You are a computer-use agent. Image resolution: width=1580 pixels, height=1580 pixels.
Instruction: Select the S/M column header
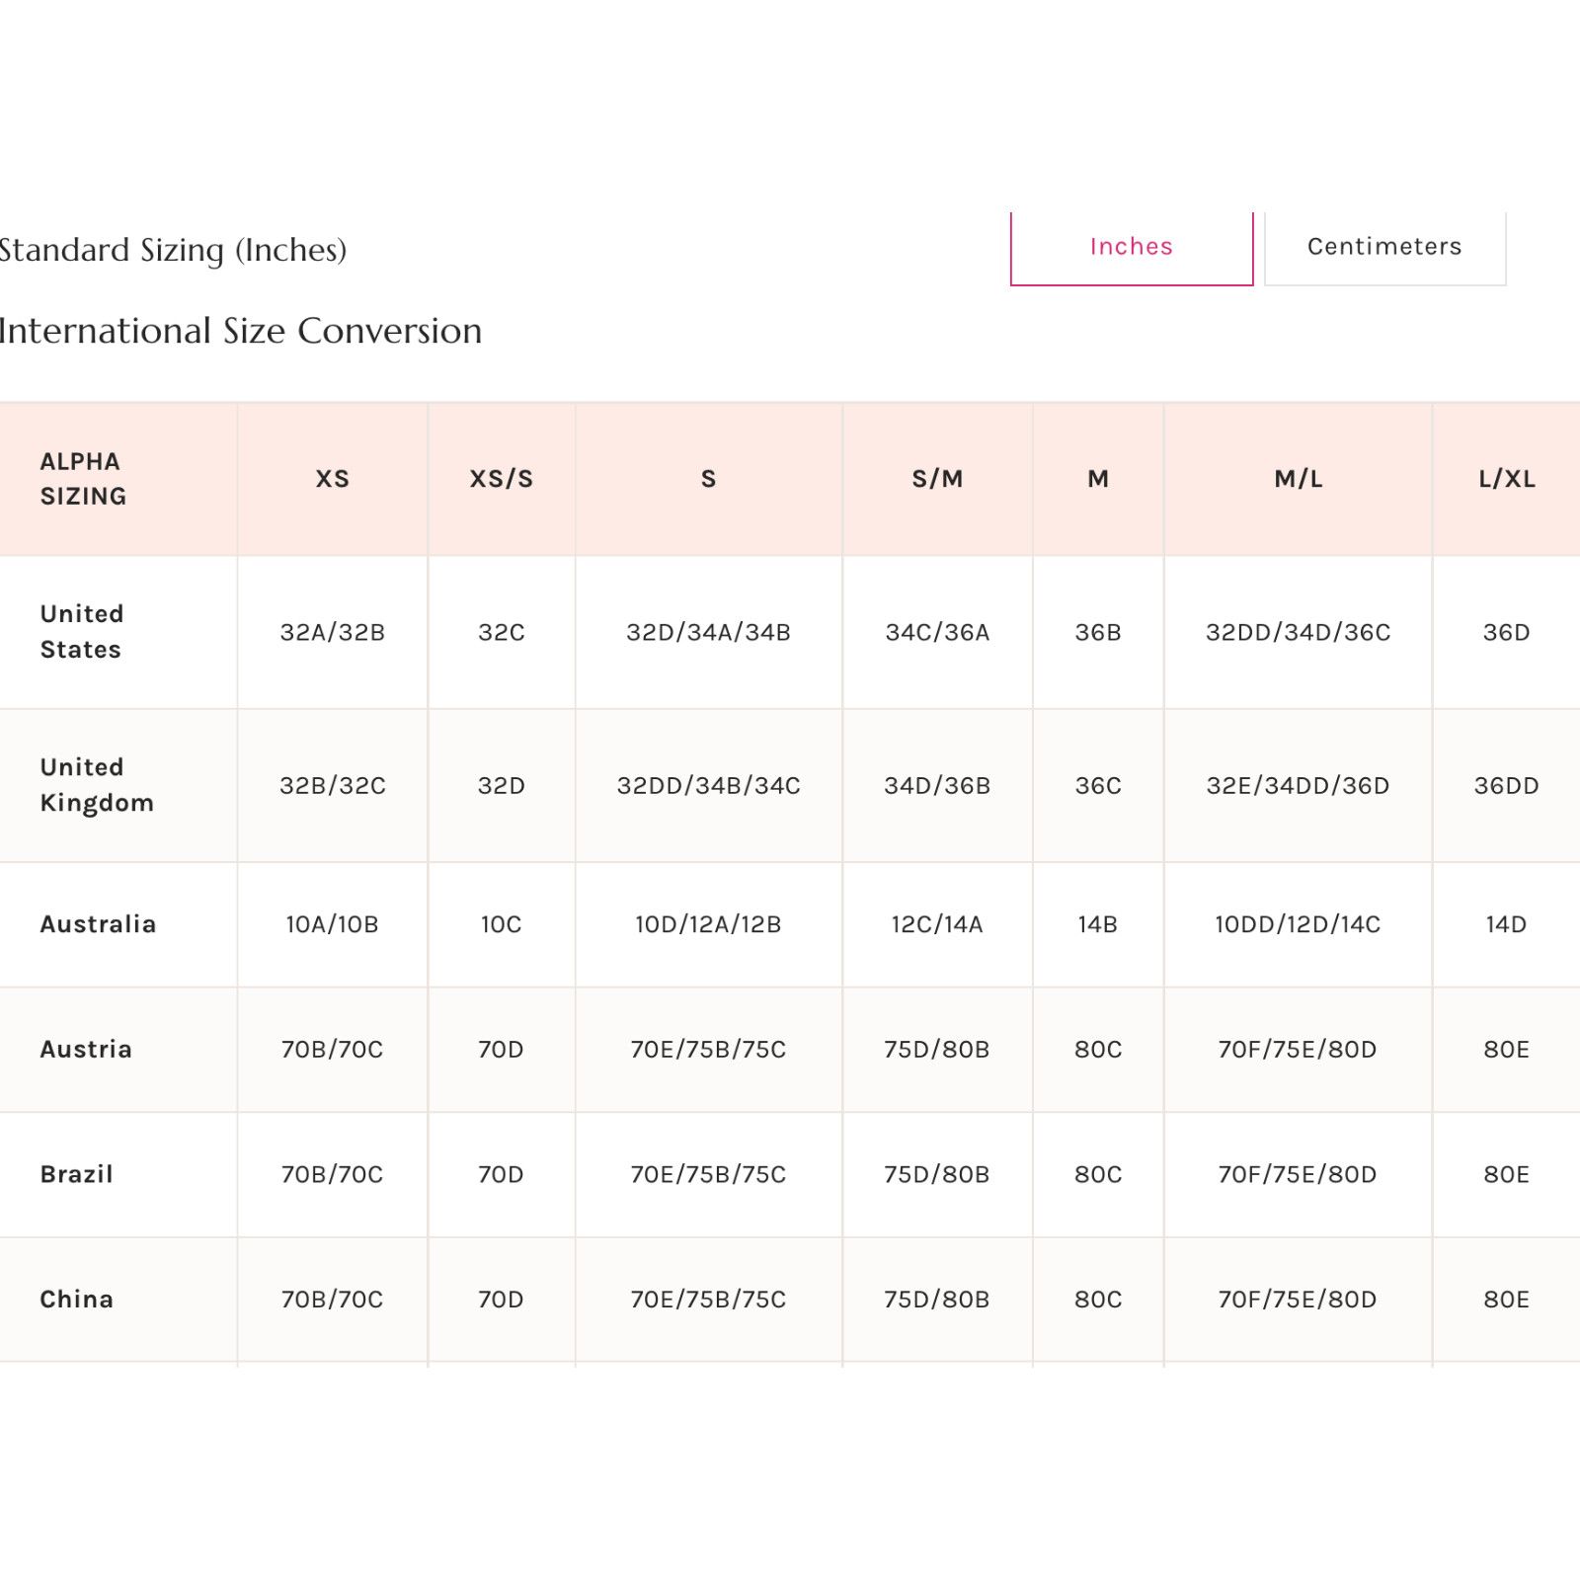(x=937, y=479)
